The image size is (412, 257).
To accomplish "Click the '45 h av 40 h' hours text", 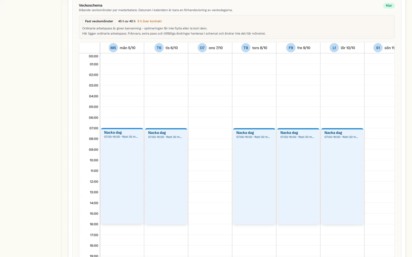I will pos(127,21).
